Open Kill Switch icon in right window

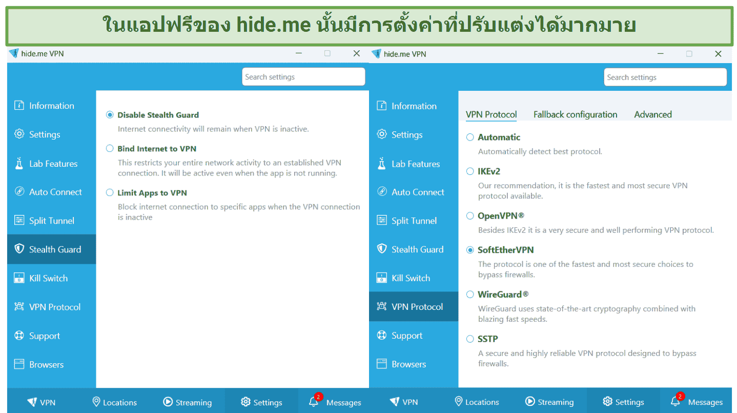click(x=382, y=278)
